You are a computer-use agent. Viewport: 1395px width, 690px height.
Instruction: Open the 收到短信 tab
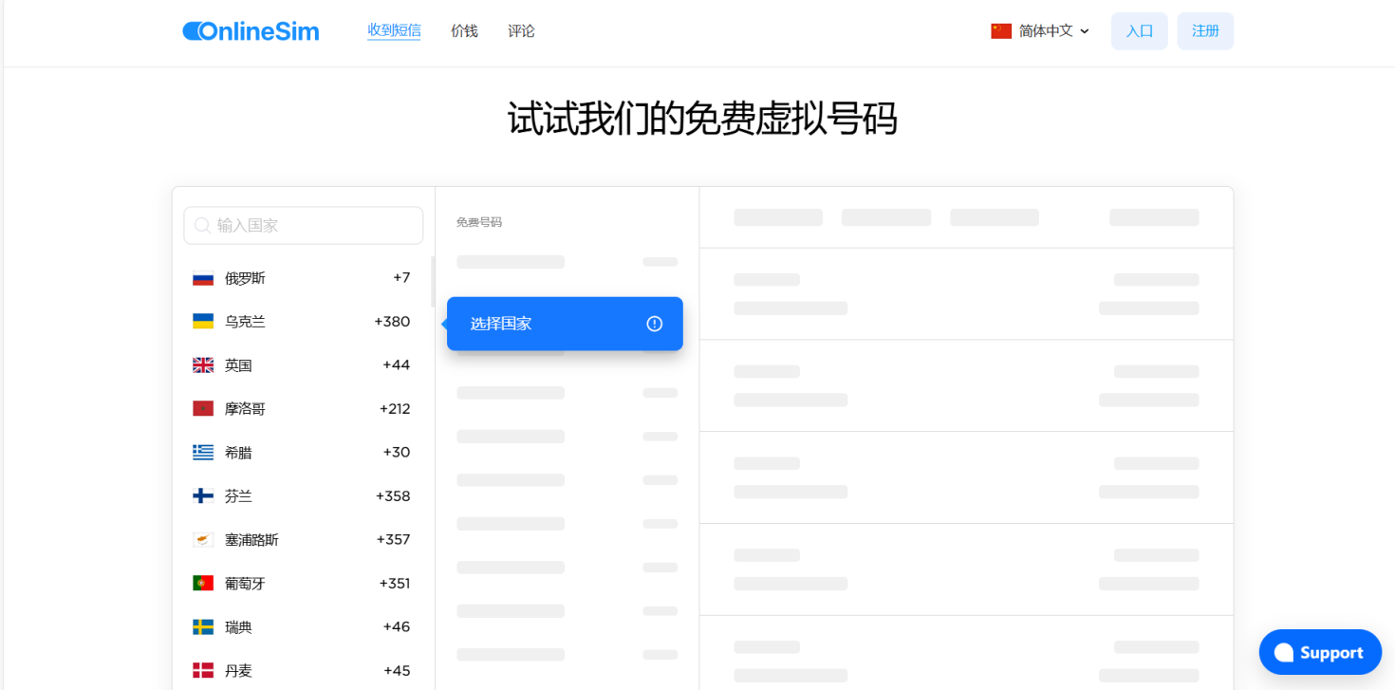point(394,30)
